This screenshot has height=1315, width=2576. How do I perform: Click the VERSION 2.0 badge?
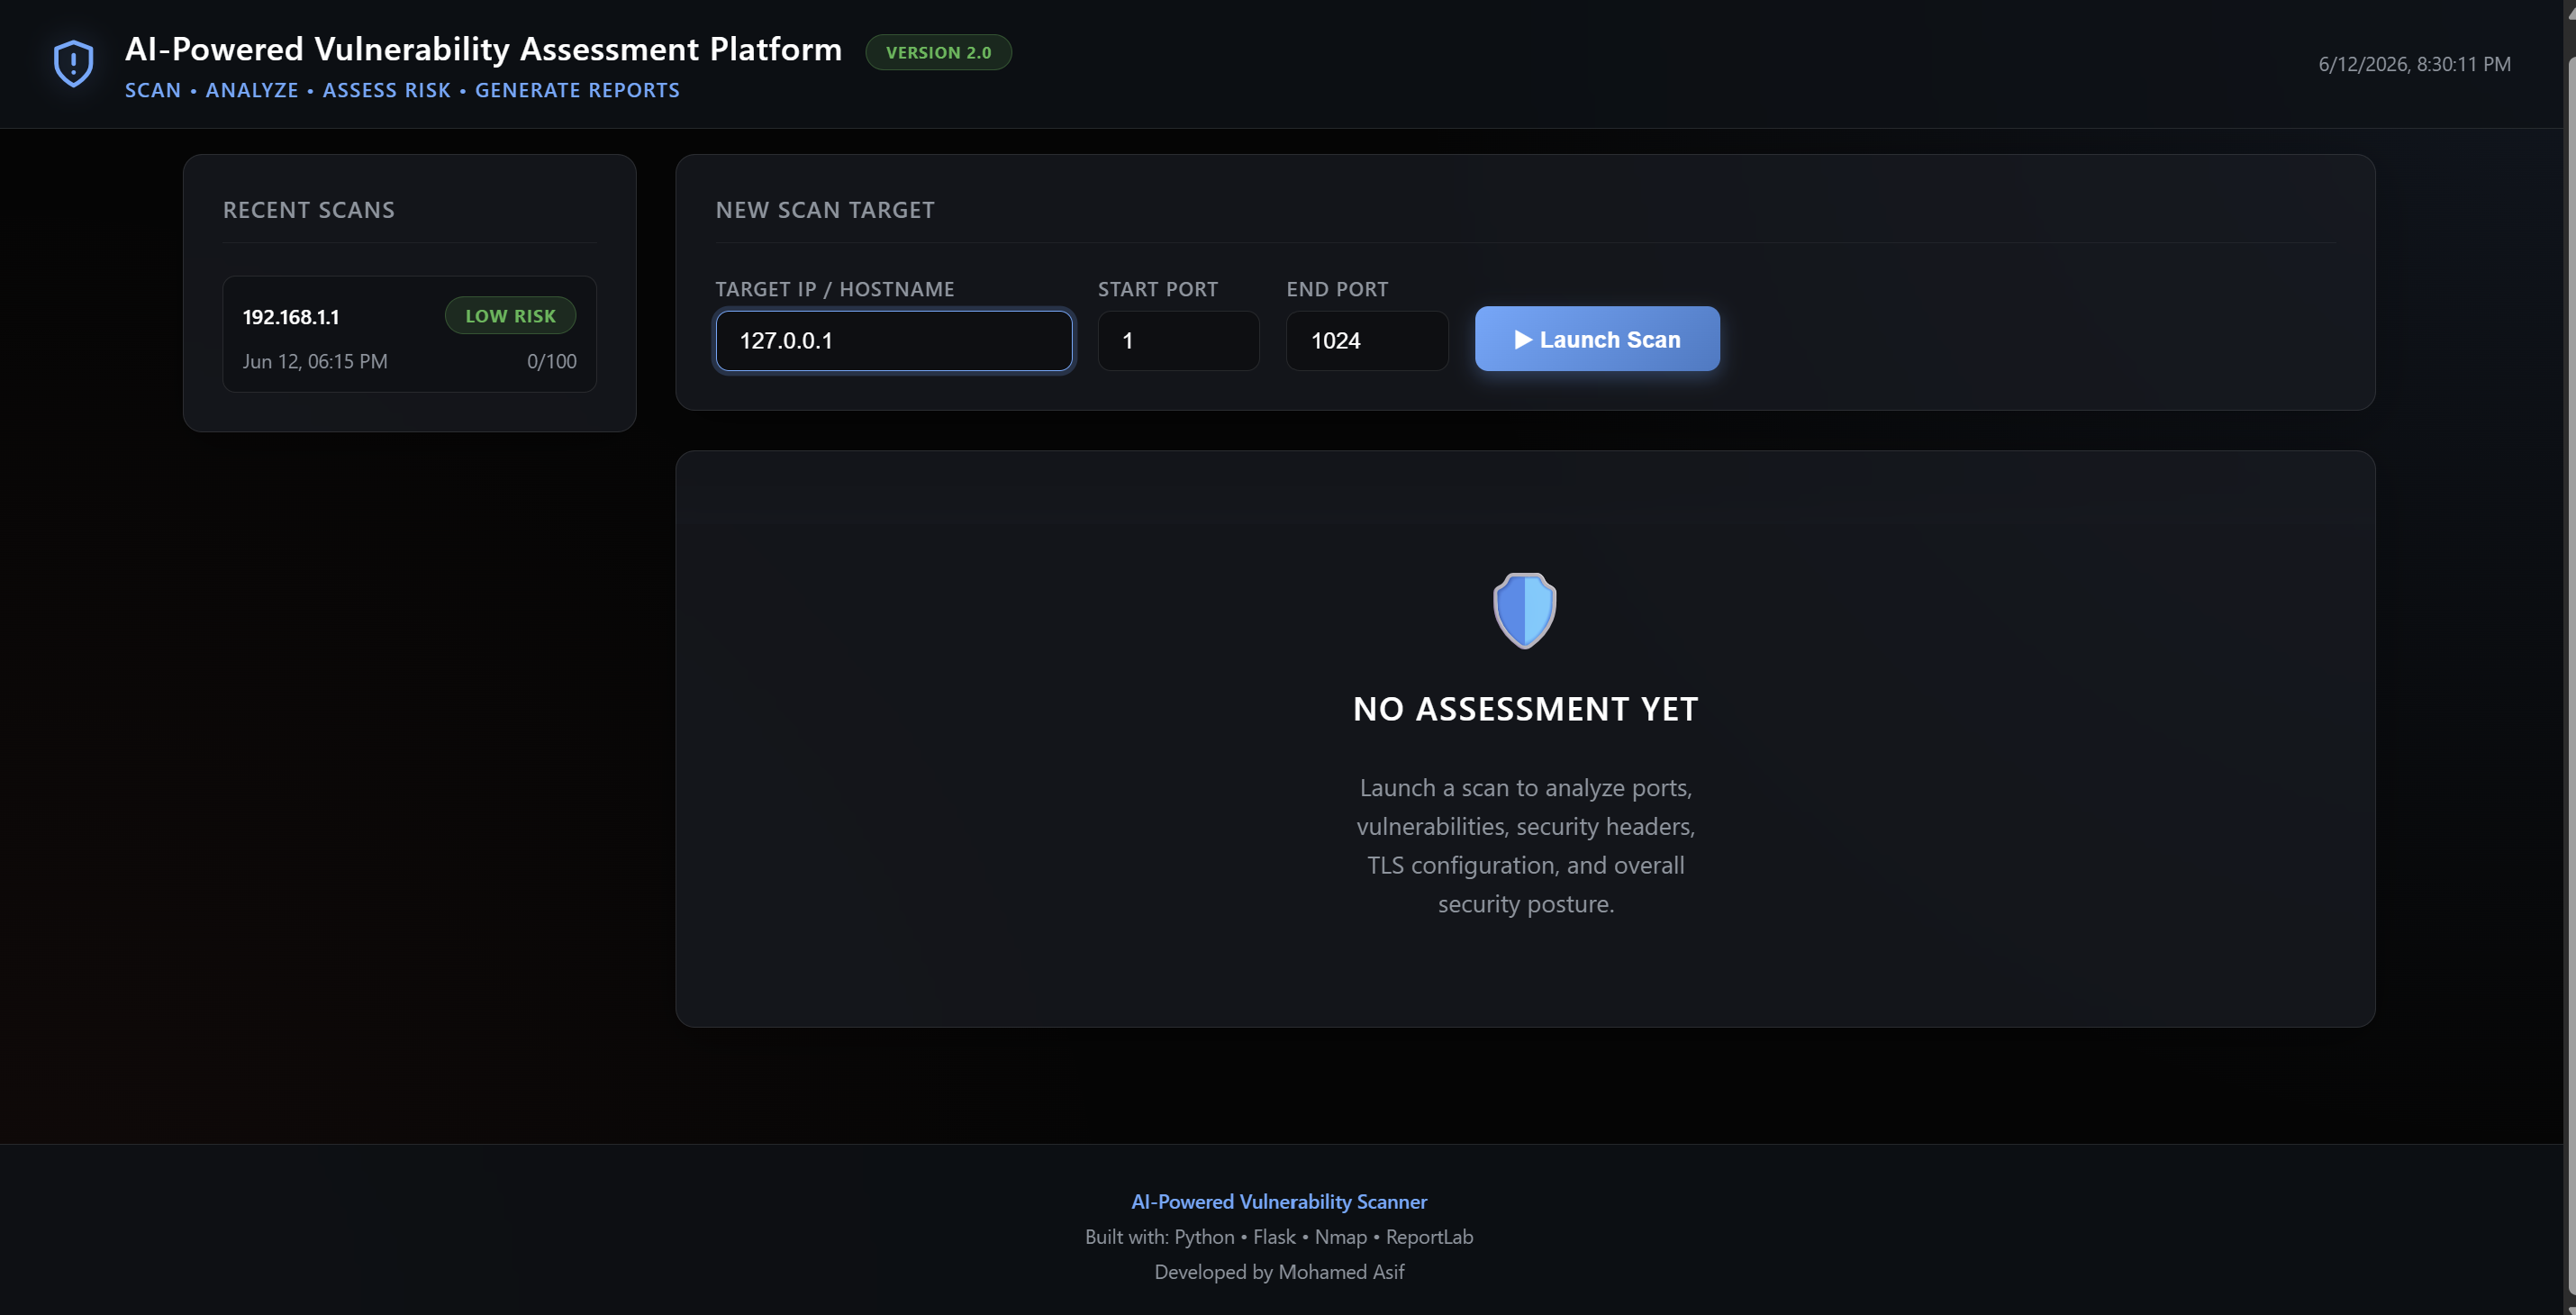click(x=938, y=52)
